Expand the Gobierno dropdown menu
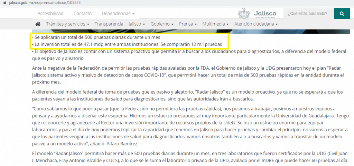The height and width of the screenshot is (166, 354). [x=162, y=24]
